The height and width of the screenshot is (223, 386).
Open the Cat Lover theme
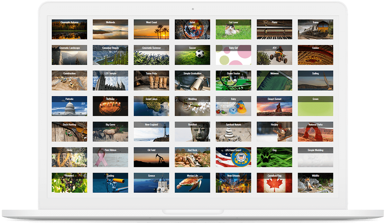233,29
